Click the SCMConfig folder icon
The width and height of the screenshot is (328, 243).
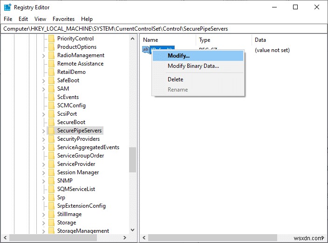(x=51, y=105)
